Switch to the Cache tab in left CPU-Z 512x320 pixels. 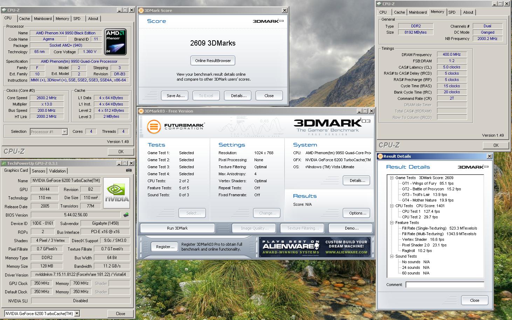click(x=24, y=19)
